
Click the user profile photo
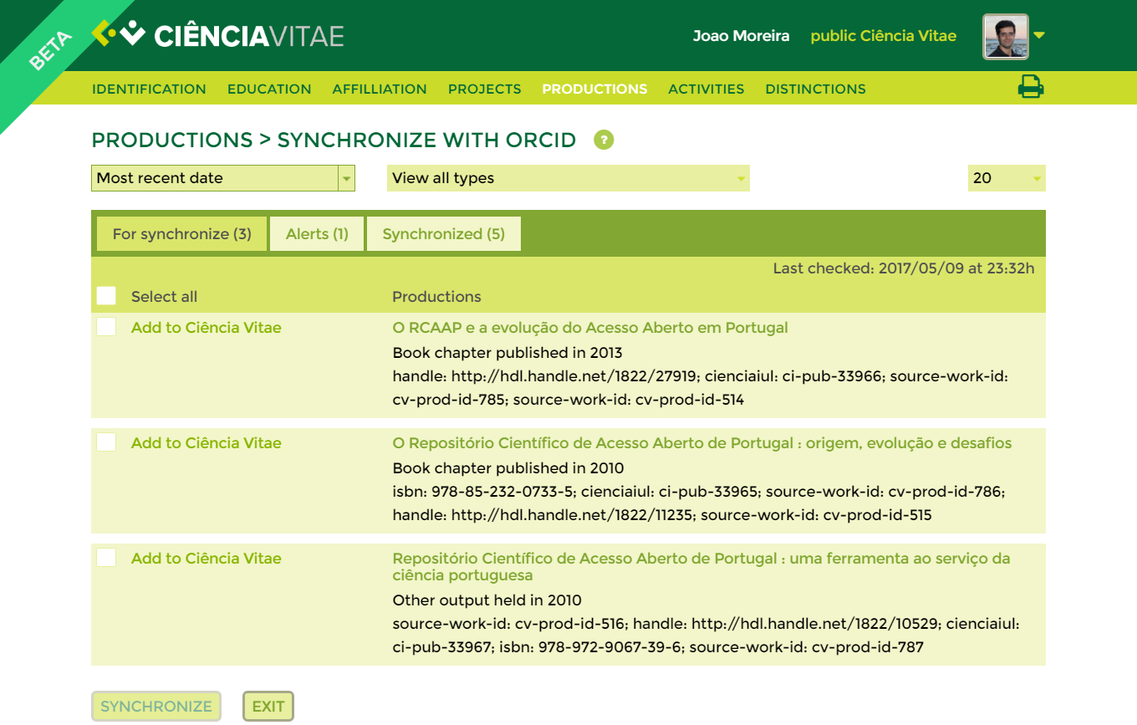pyautogui.click(x=1005, y=36)
